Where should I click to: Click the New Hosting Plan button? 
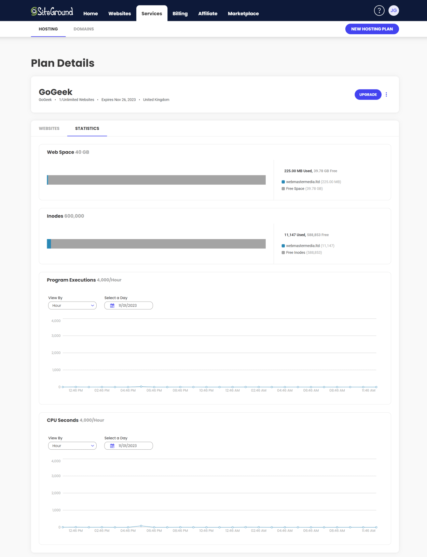tap(372, 29)
